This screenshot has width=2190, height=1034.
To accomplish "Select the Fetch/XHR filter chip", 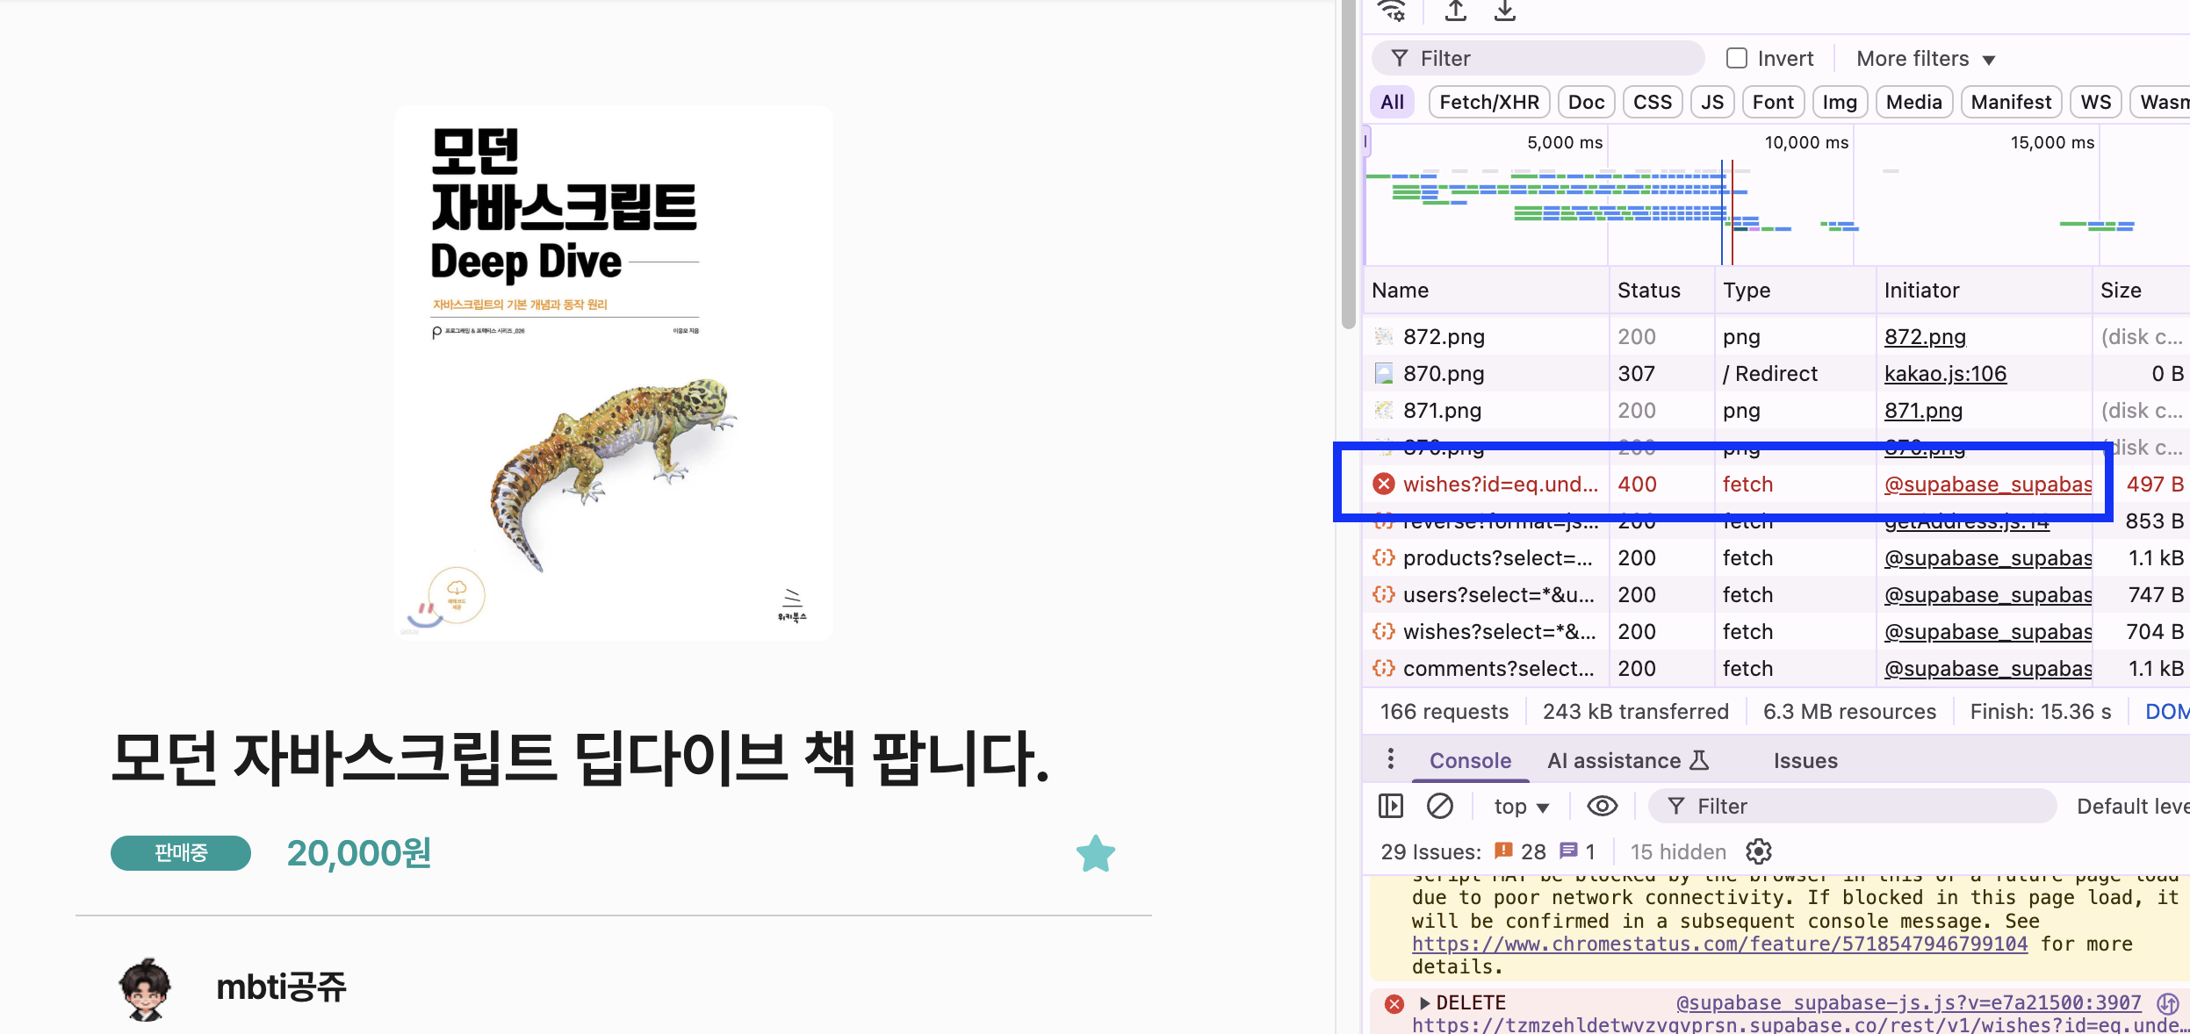I will pyautogui.click(x=1488, y=103).
